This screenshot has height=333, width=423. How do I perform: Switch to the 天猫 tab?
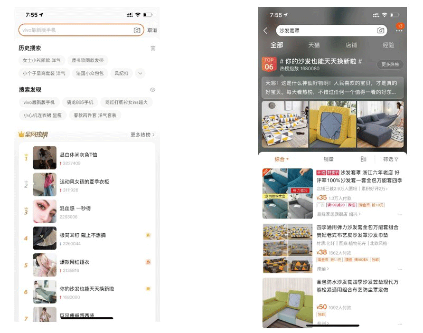coord(314,45)
